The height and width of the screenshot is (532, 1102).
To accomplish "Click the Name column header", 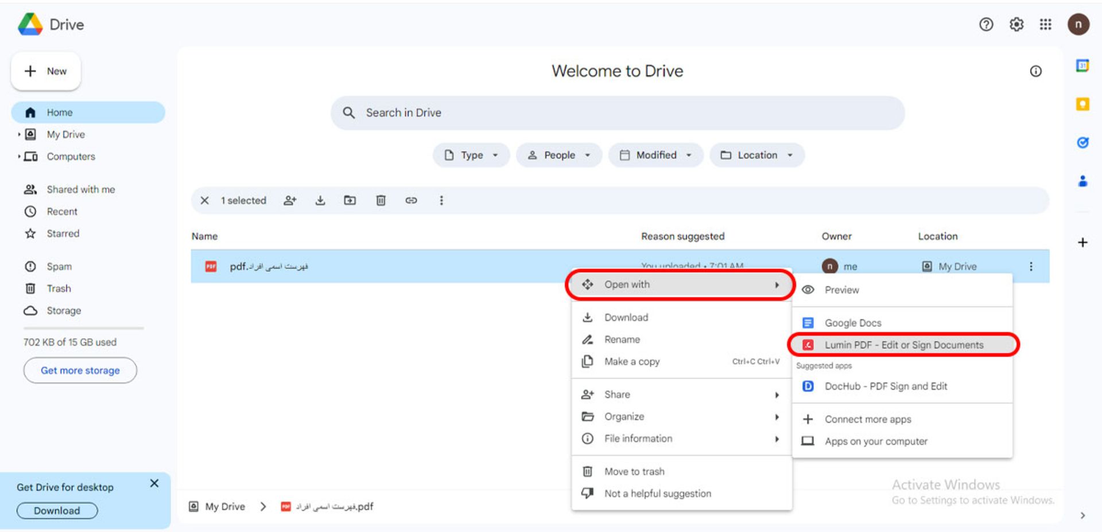I will click(x=204, y=236).
